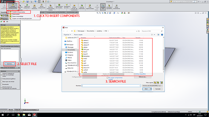This screenshot has height=117, width=209.
Task: Open the Insertar componentes ribbon tool
Action: (13, 7)
